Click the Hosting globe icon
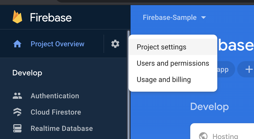The image size is (254, 139). click(x=203, y=136)
